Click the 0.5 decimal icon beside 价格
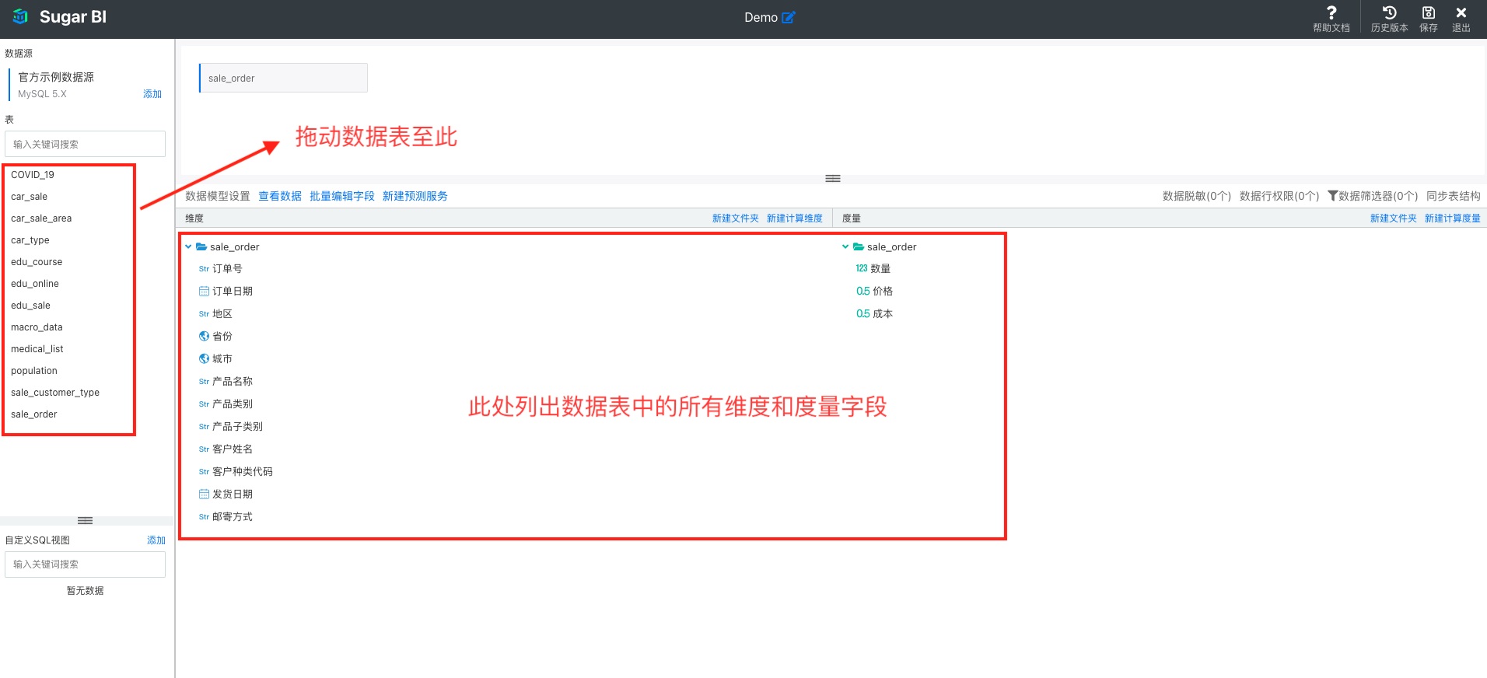The height and width of the screenshot is (678, 1487). coord(863,292)
